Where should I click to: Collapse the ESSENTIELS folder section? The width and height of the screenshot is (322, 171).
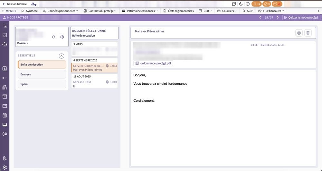click(62, 56)
